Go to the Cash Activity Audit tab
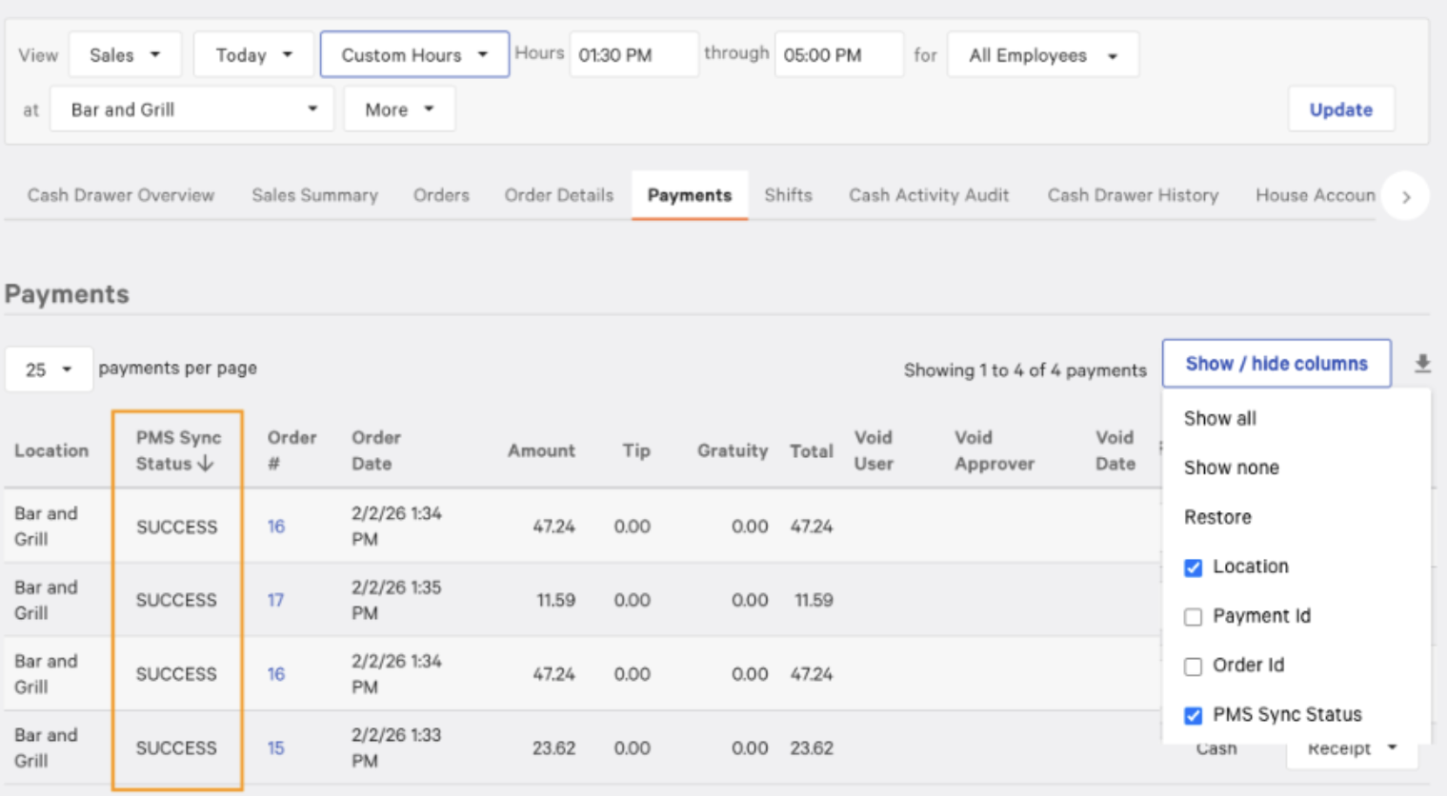The image size is (1447, 796). (x=928, y=195)
